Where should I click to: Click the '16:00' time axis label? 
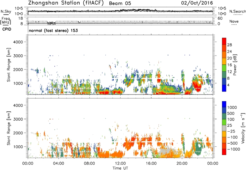151,164
